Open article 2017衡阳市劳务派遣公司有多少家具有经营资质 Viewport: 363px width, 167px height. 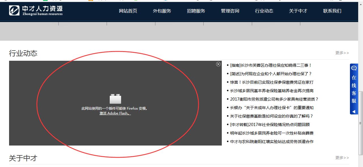coord(274,99)
